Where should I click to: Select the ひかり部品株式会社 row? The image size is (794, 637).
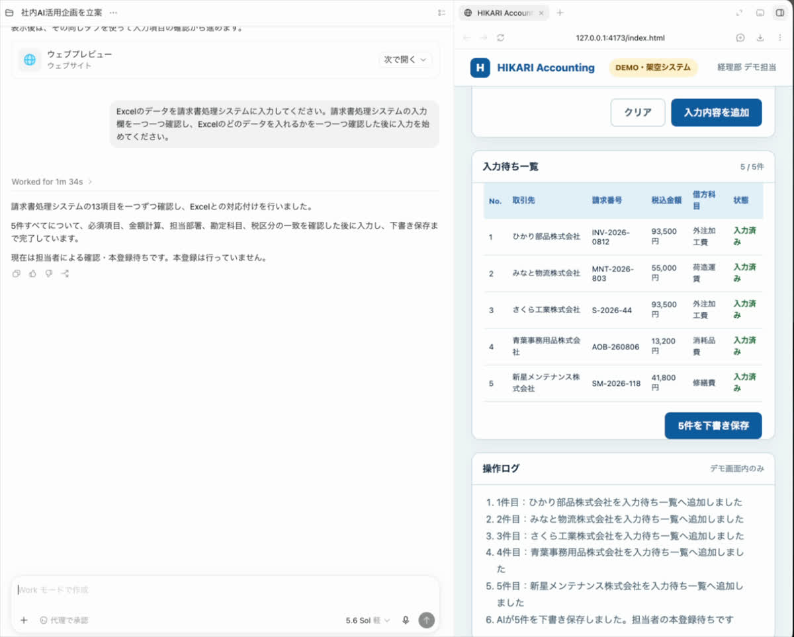(x=623, y=237)
